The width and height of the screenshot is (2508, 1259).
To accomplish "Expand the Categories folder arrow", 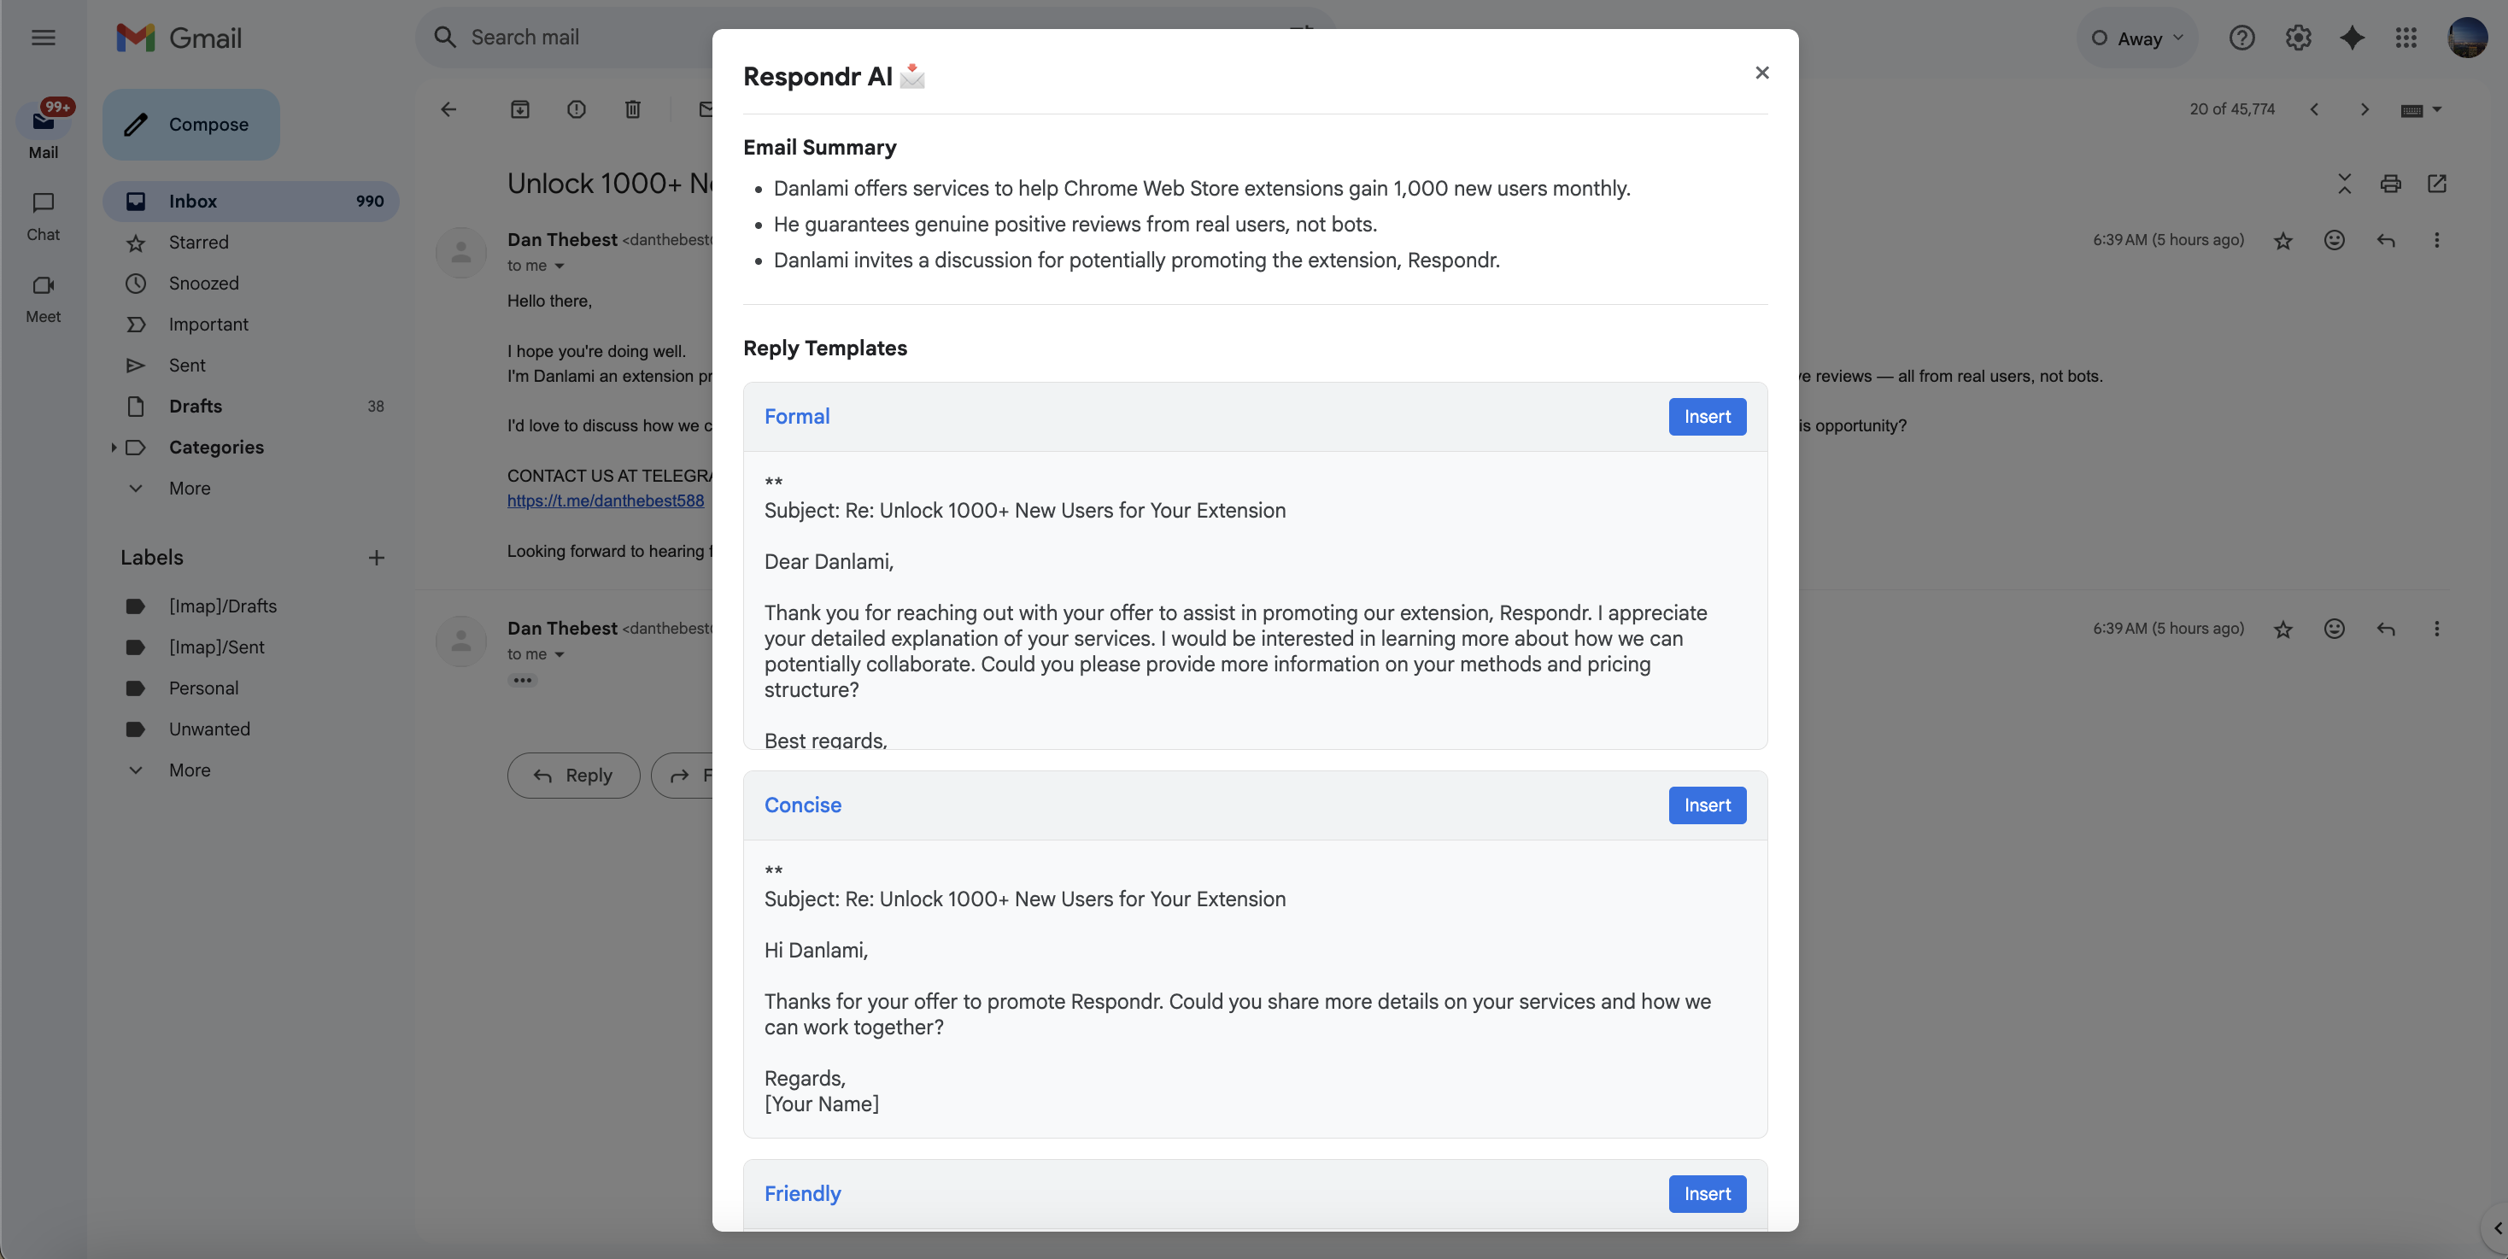I will [114, 447].
